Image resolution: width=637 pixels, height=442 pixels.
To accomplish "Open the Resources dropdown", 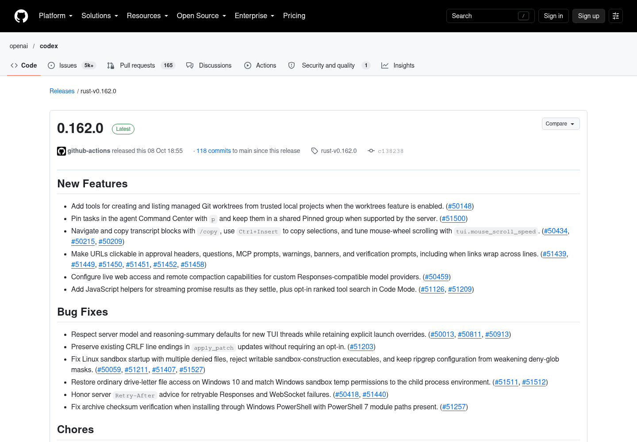I will point(147,16).
